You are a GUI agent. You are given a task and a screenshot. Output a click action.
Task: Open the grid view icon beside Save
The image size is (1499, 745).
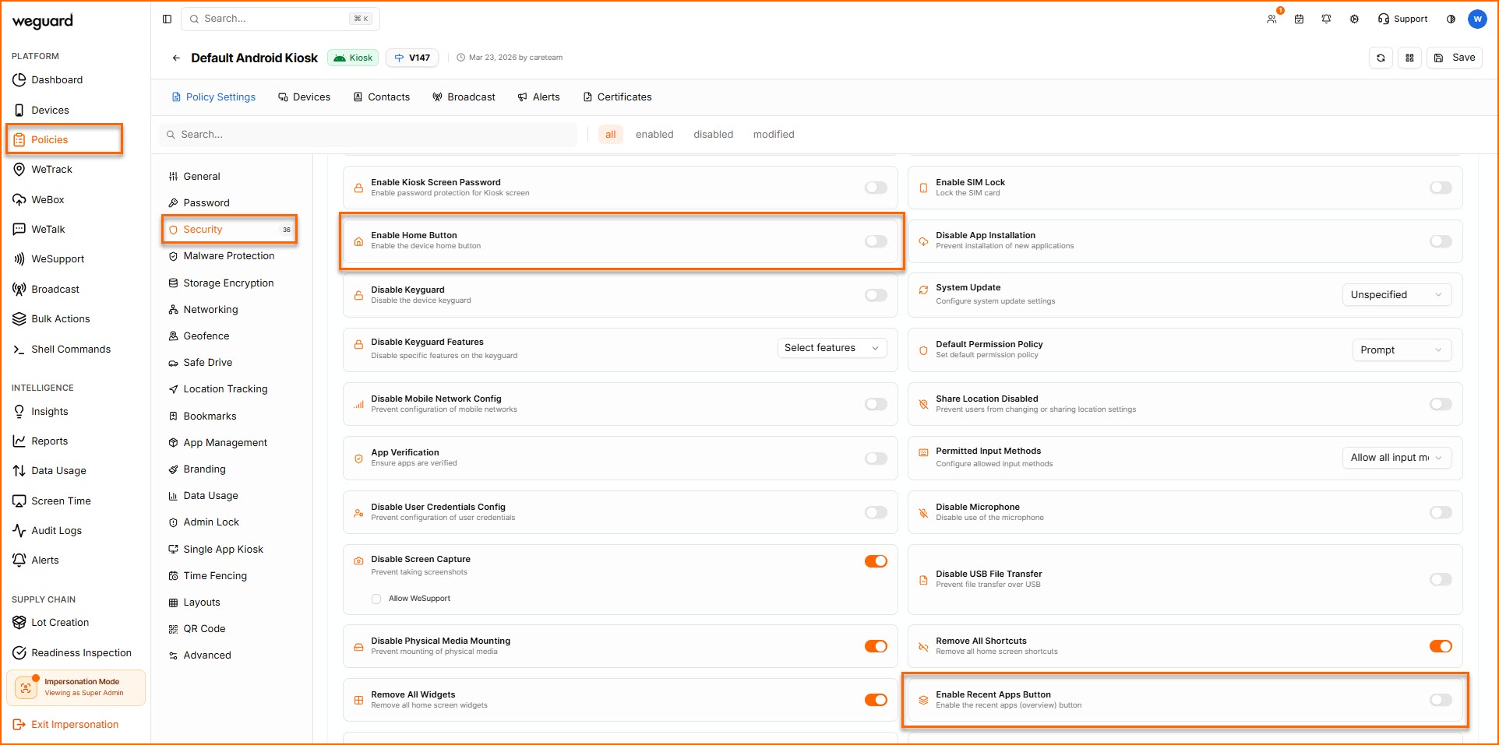coord(1409,58)
